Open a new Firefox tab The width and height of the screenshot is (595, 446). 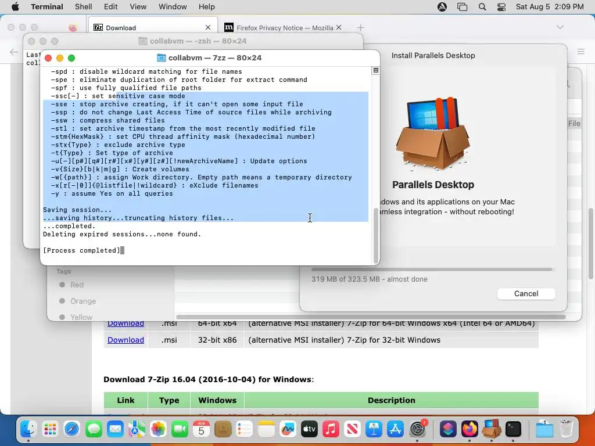point(360,27)
